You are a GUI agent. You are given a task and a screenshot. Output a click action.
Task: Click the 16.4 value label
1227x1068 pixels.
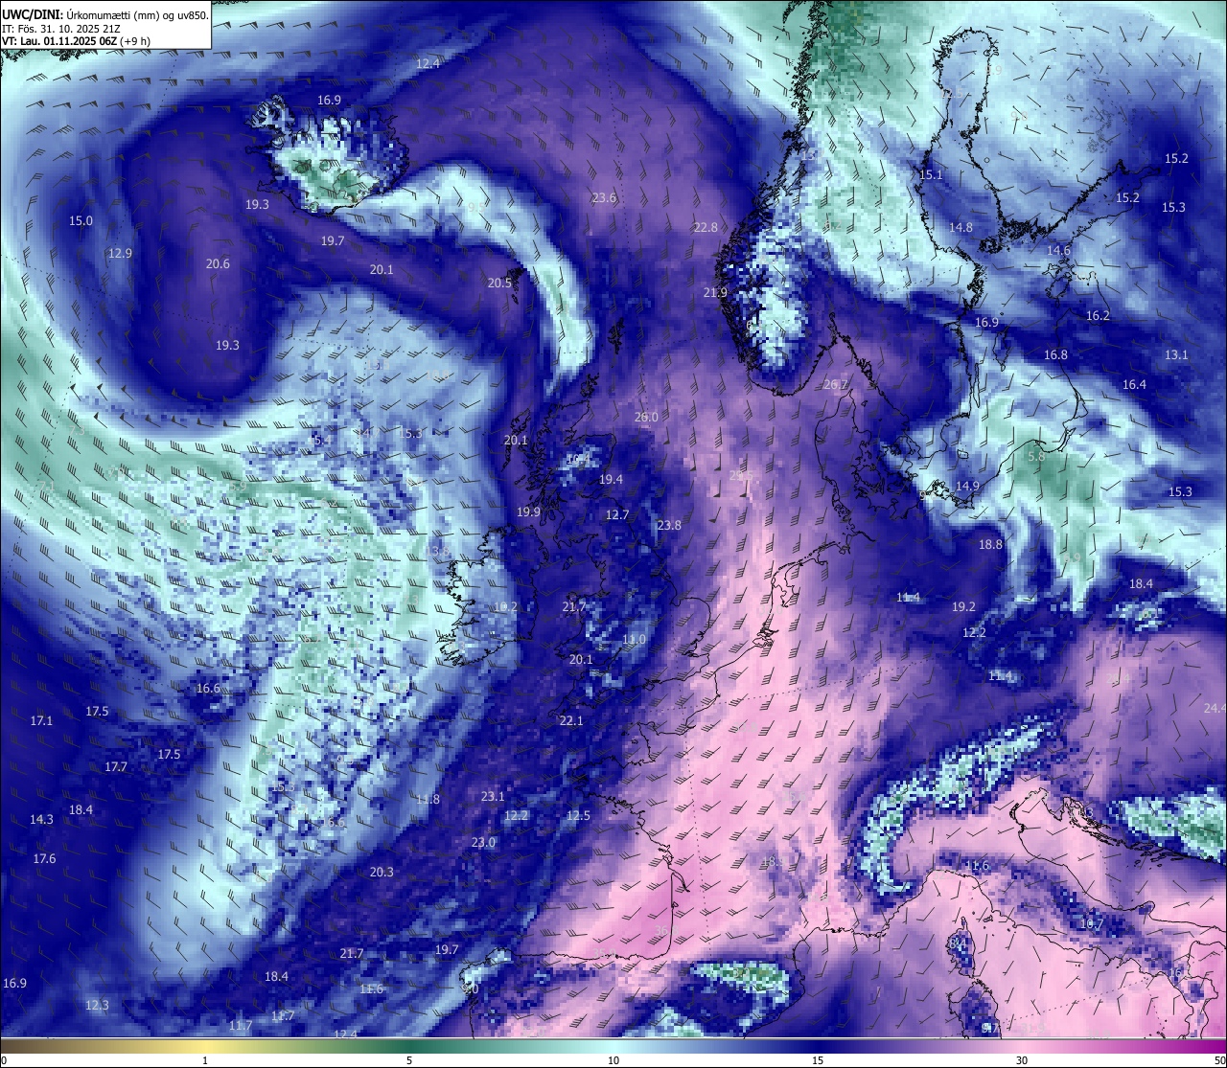[x=1134, y=385]
